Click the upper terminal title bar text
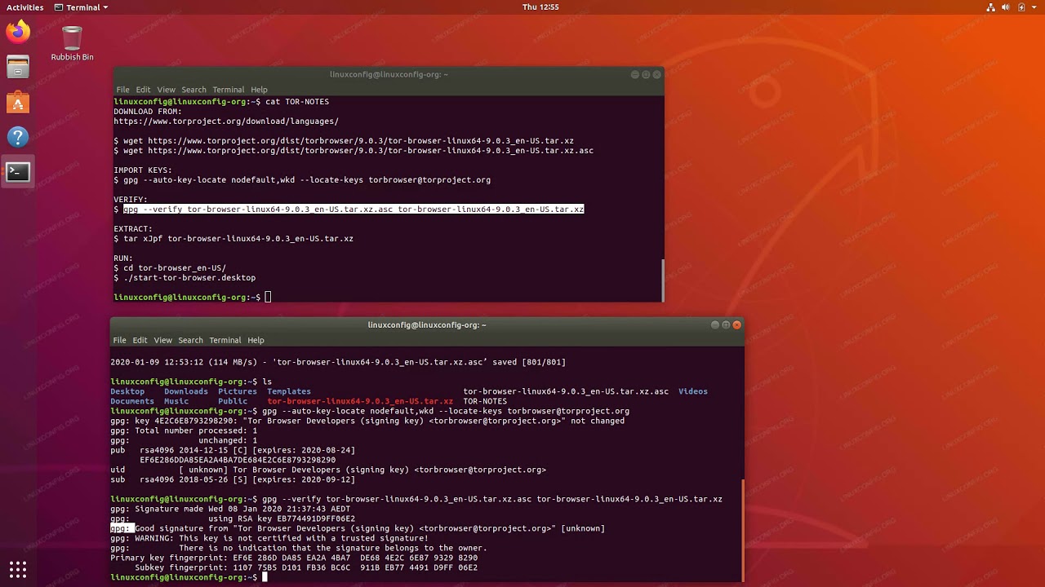 tap(389, 74)
